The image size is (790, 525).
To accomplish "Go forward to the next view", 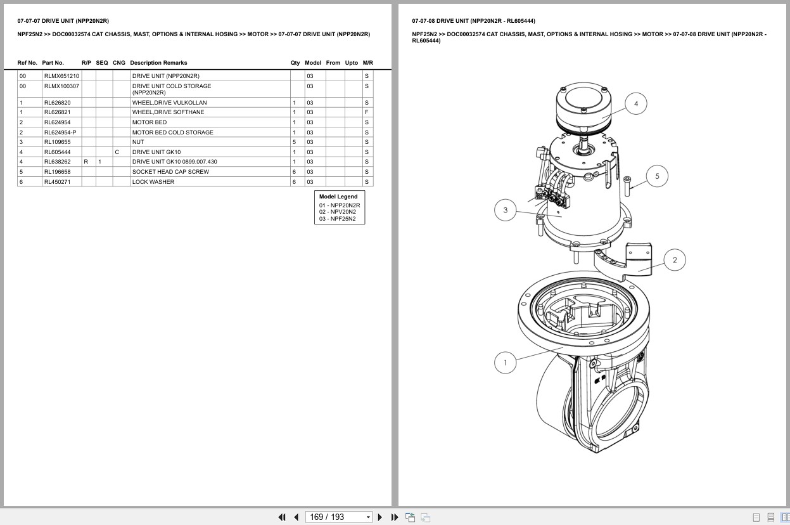I will [426, 517].
